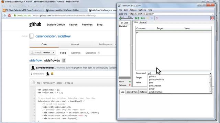
Task: Open the Selenium IDE File menu
Action: pyautogui.click(x=120, y=10)
